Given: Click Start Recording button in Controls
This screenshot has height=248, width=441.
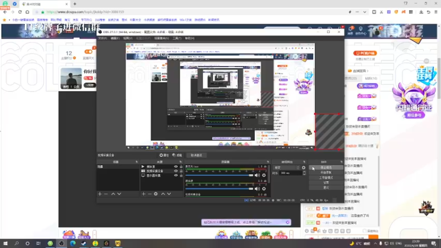Looking at the screenshot, I should (x=326, y=172).
